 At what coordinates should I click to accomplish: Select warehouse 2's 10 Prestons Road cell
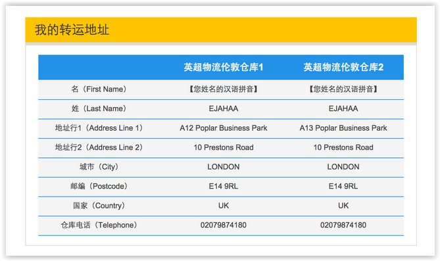tap(343, 147)
